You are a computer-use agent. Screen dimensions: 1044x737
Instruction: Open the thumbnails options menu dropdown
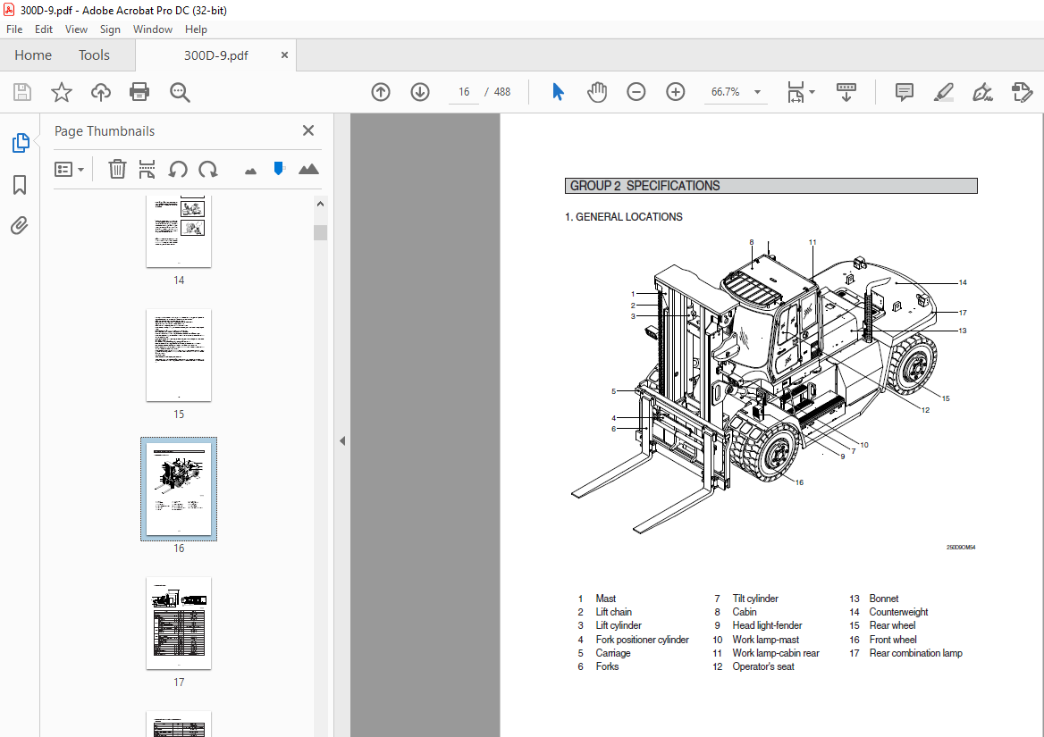point(69,169)
